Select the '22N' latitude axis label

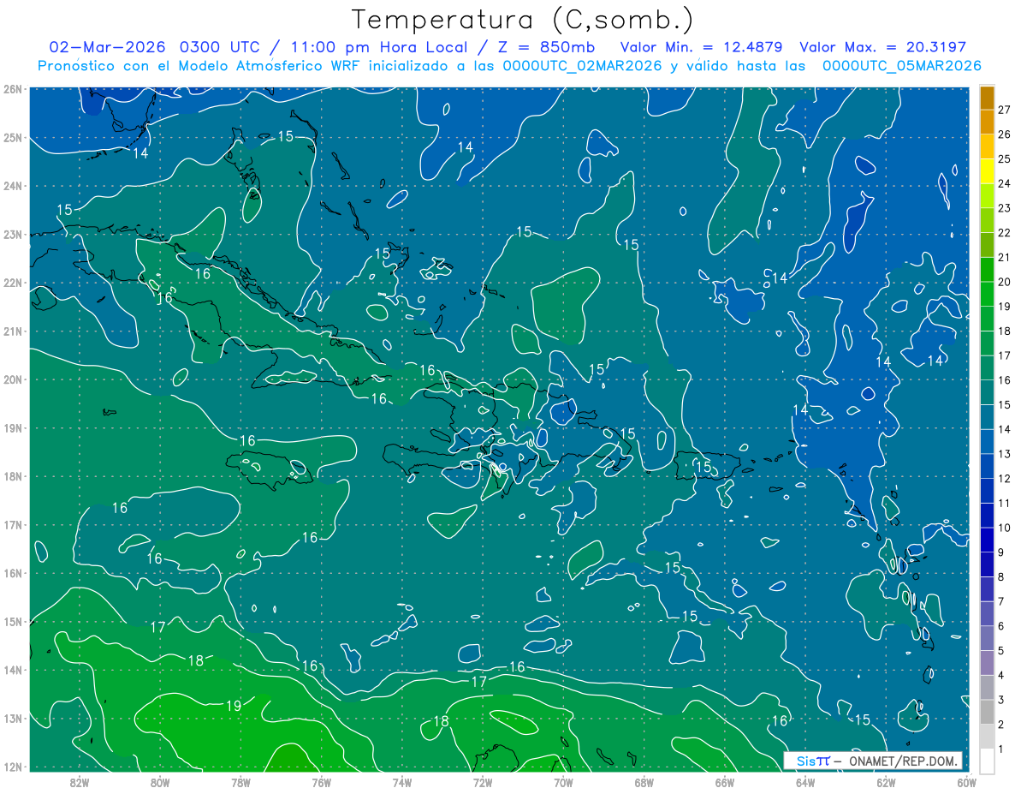(12, 283)
